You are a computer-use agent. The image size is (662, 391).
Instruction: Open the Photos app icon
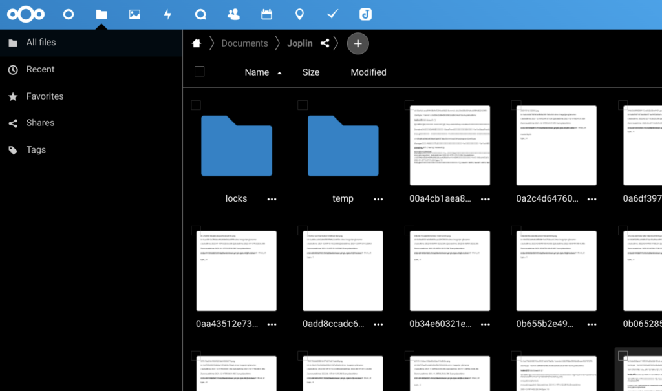[x=134, y=14]
